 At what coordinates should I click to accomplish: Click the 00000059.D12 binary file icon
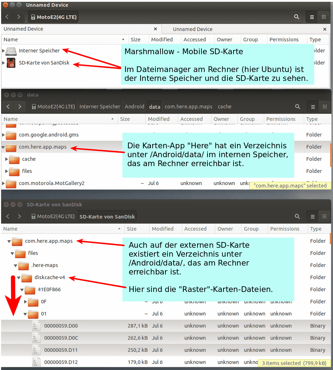pyautogui.click(x=36, y=362)
